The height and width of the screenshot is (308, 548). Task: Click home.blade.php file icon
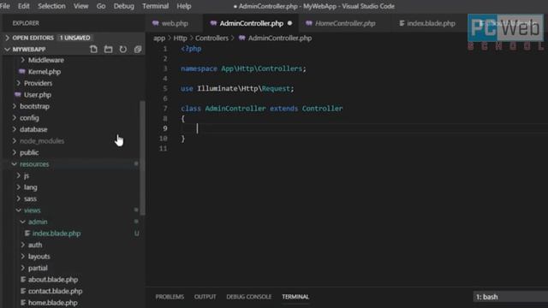(x=23, y=302)
